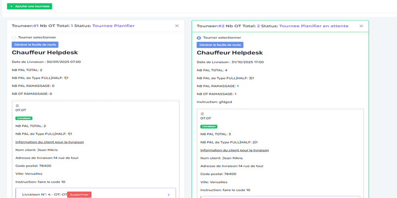Image resolution: width=397 pixels, height=198 pixels.
Task: Expand the Livraison N°: 4 - OT row
Action: point(44,195)
